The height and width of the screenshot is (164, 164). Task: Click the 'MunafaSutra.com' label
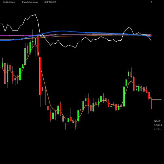point(30,2)
